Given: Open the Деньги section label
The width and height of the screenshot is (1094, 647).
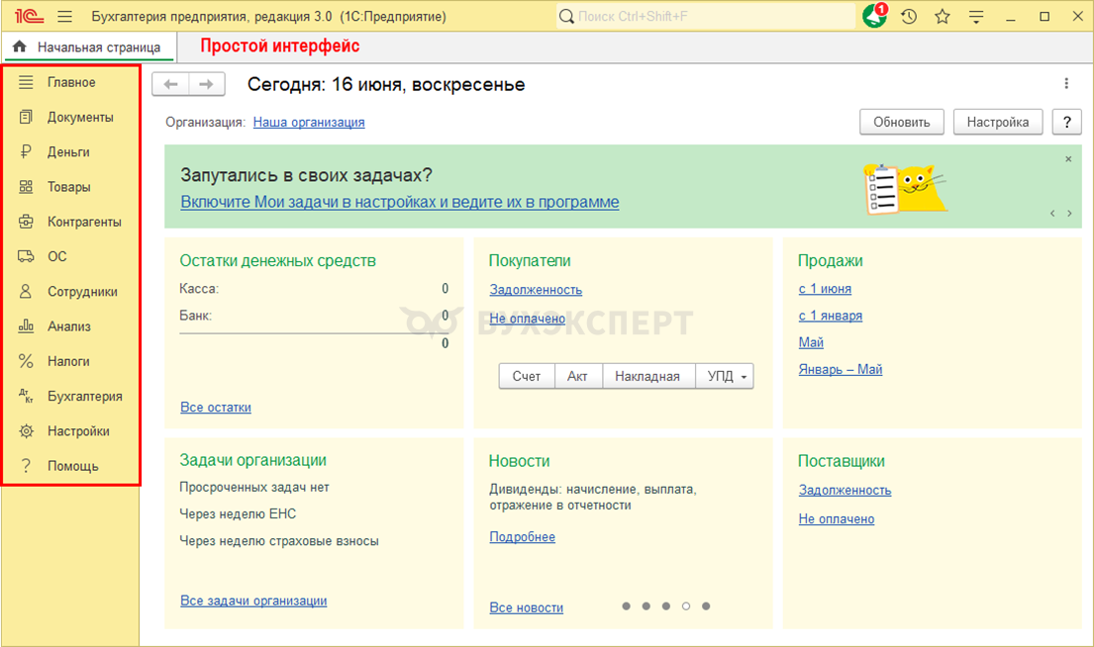Looking at the screenshot, I should (x=68, y=152).
